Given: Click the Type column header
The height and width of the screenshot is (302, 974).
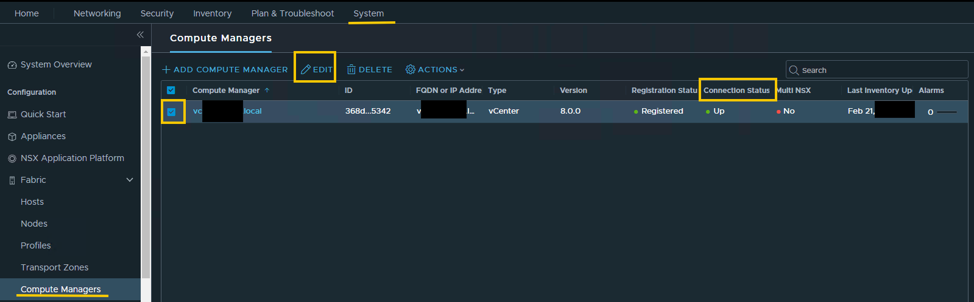Looking at the screenshot, I should 497,91.
